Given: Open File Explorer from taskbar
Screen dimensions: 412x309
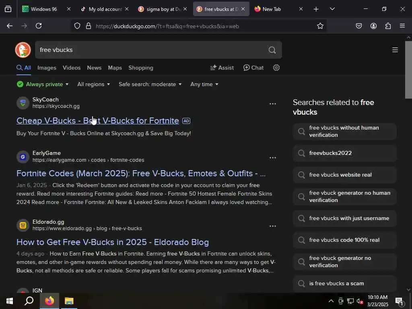Looking at the screenshot, I should click(69, 301).
